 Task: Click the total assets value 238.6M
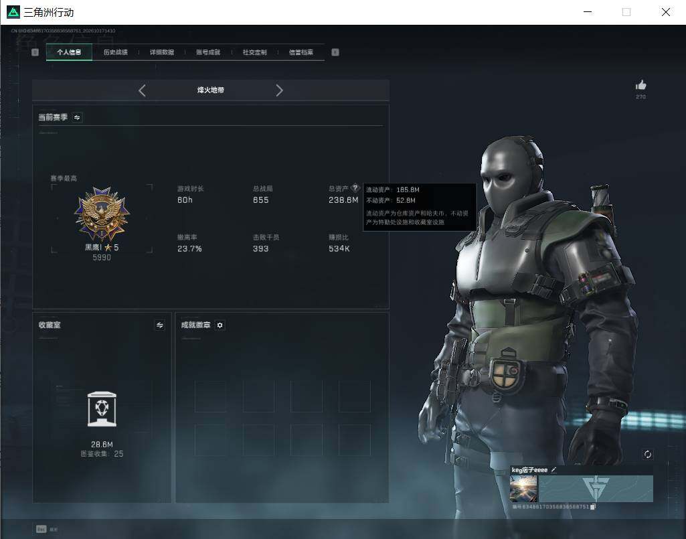coord(343,200)
